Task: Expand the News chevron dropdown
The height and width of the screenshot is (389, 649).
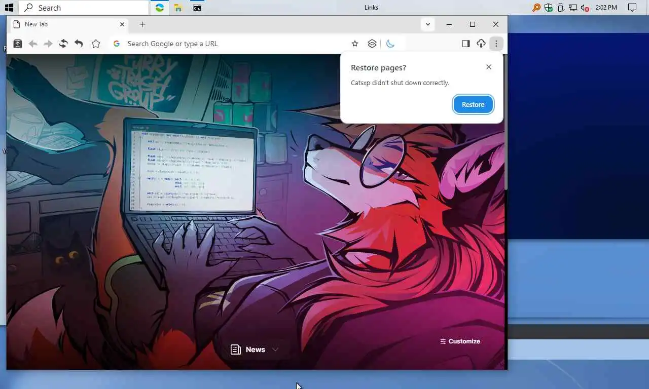Action: coord(275,349)
